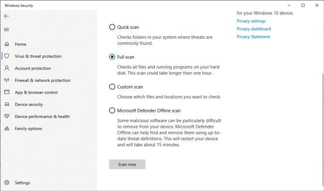324x191 pixels.
Task: Click the Device performance heart icon
Action: point(7,116)
